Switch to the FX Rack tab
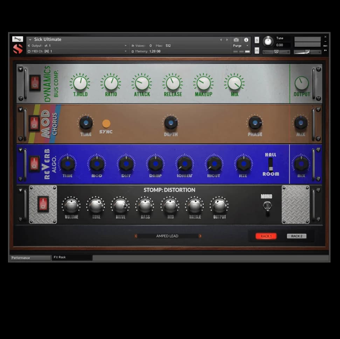 [x=72, y=258]
